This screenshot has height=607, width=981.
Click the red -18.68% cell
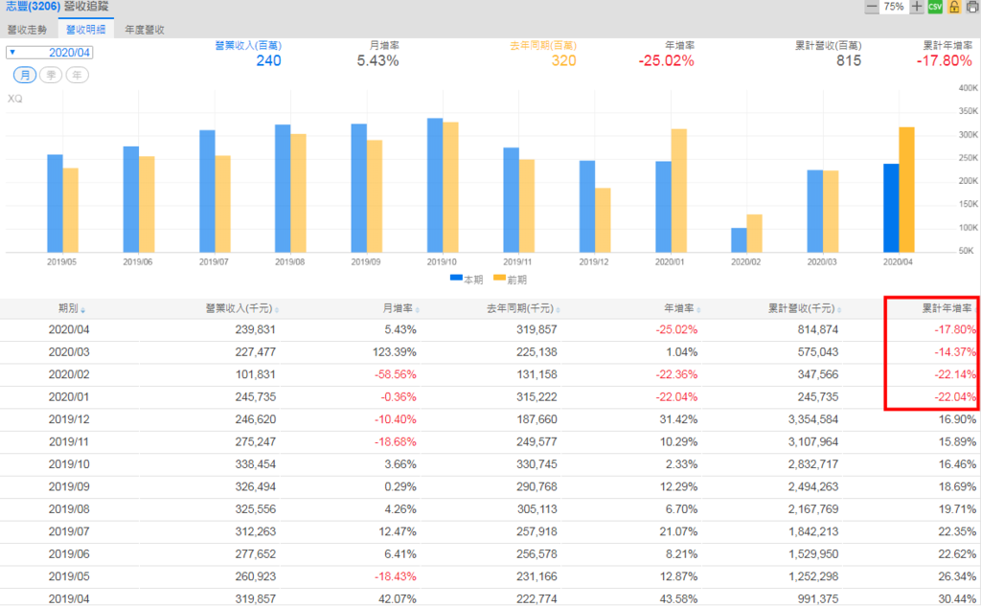click(x=396, y=442)
